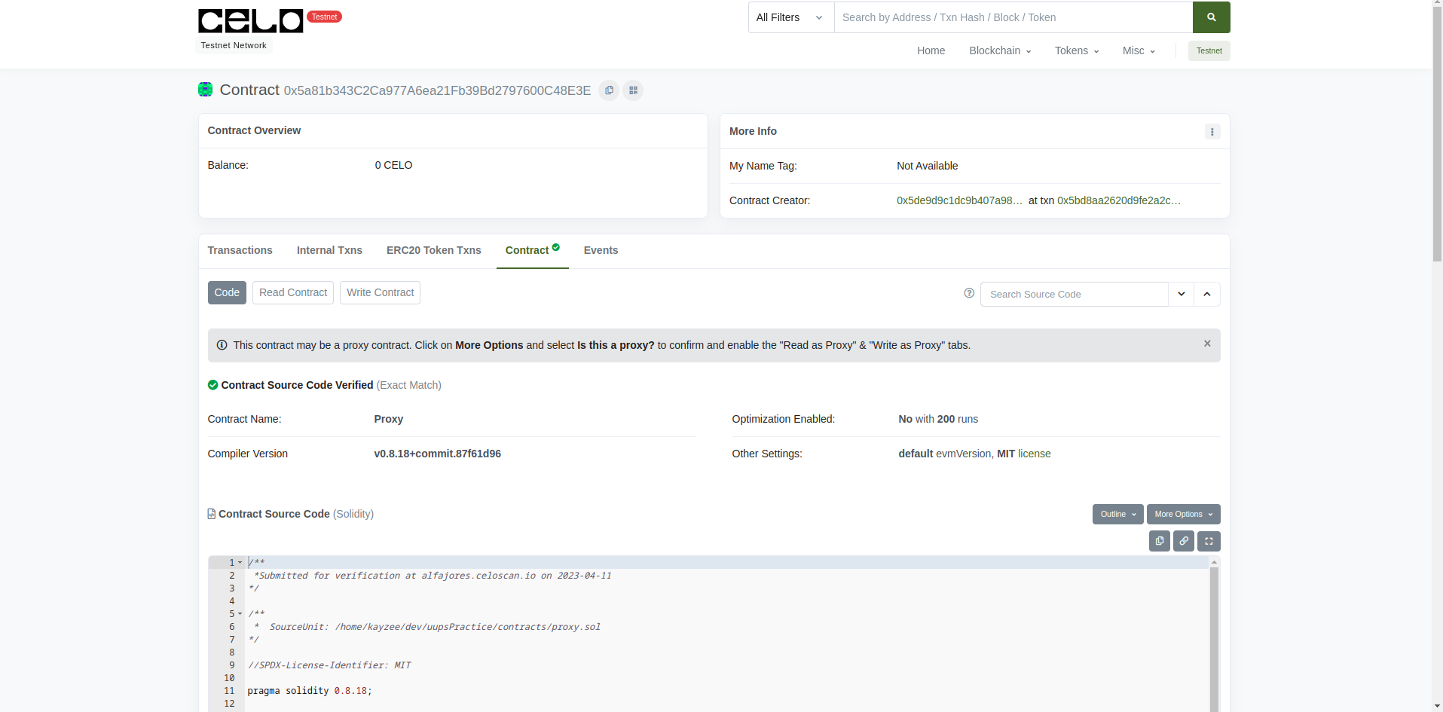The height and width of the screenshot is (712, 1443).
Task: Click the Contract Source Code Verified label
Action: [297, 385]
